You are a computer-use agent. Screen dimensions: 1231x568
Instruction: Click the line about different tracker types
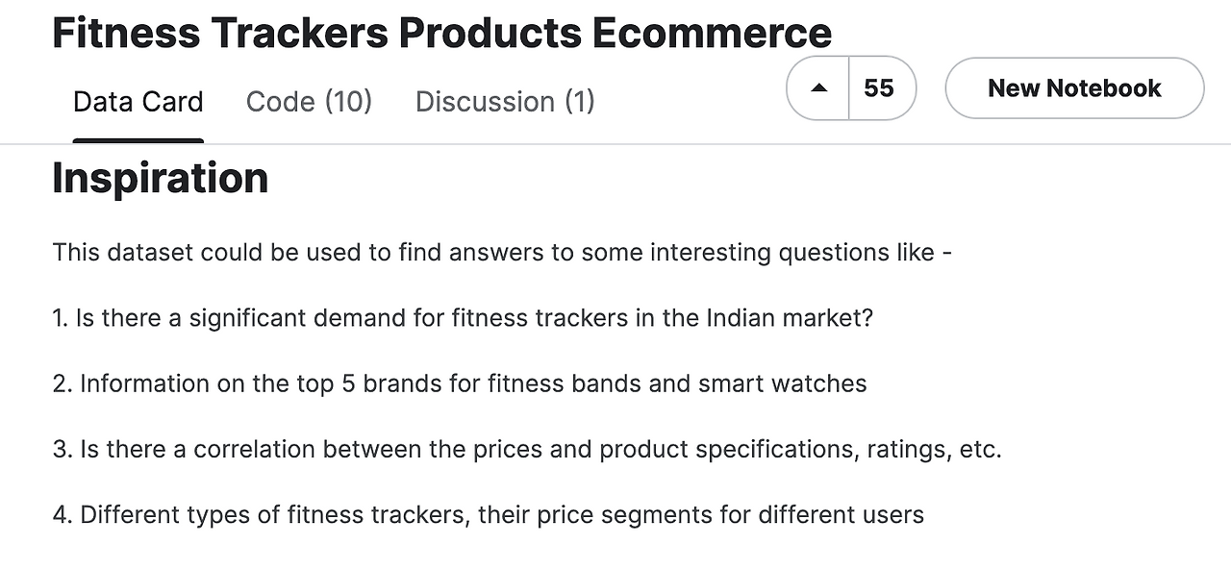pos(489,514)
